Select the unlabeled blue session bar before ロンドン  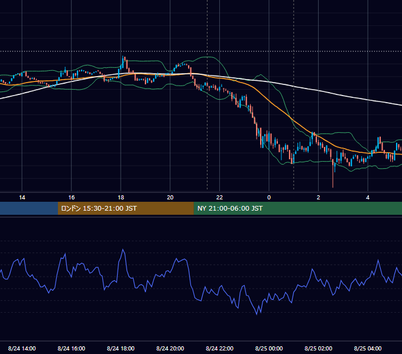click(29, 208)
